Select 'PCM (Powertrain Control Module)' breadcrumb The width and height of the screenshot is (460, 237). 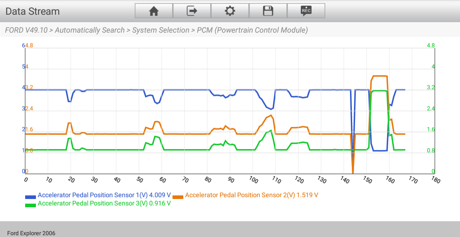[x=252, y=30]
